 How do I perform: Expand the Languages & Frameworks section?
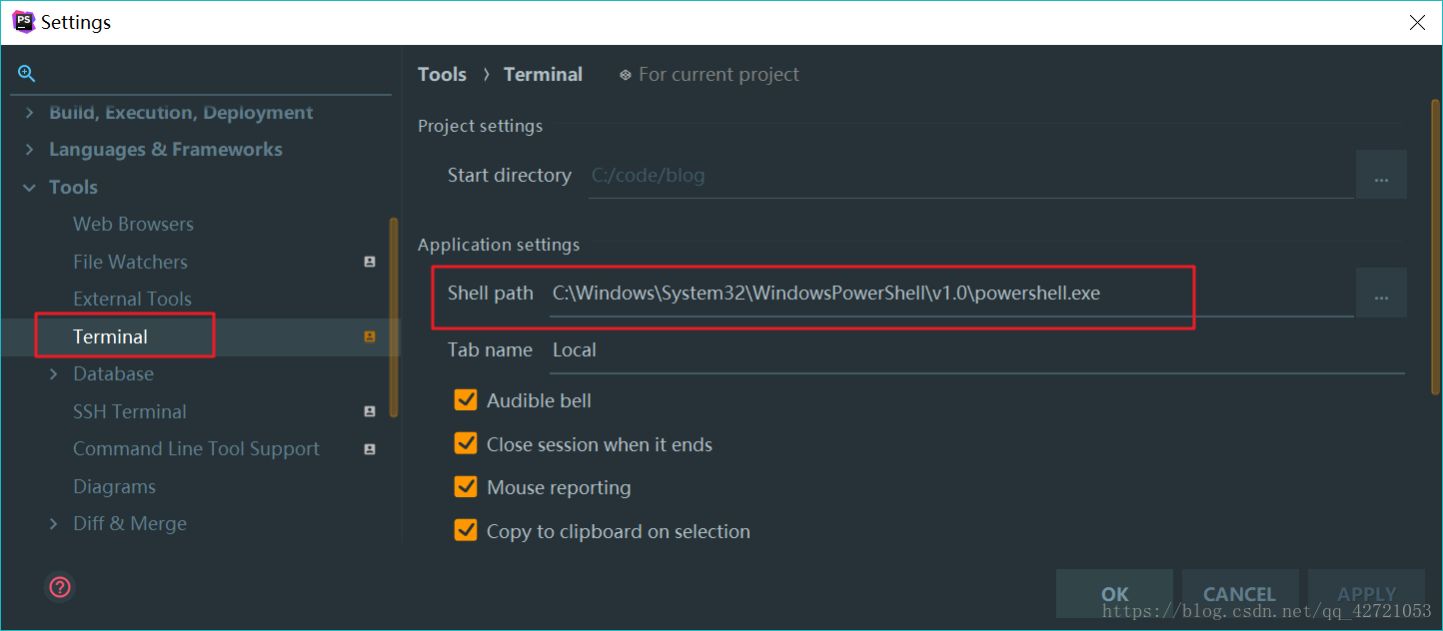click(29, 150)
